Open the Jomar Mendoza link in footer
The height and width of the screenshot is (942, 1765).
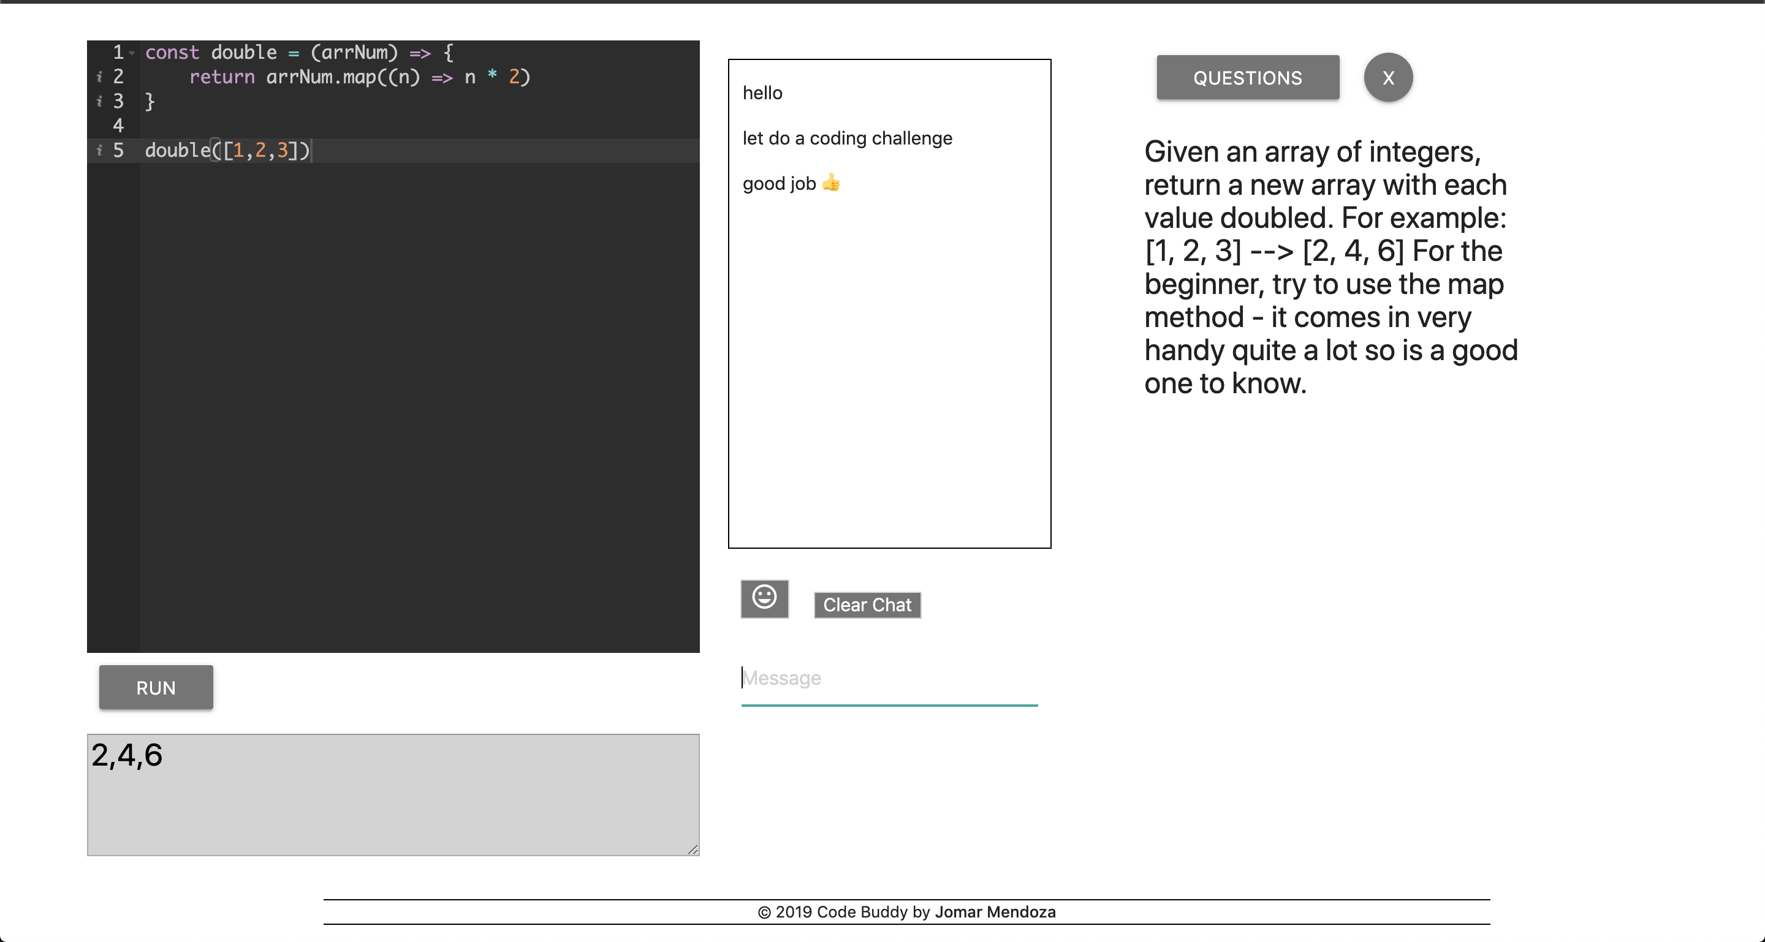tap(995, 911)
